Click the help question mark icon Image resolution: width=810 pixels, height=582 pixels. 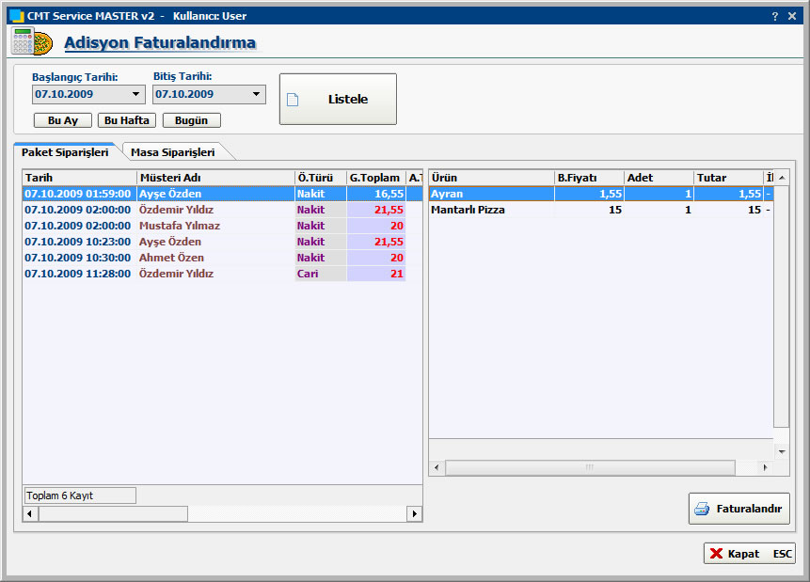pos(775,16)
